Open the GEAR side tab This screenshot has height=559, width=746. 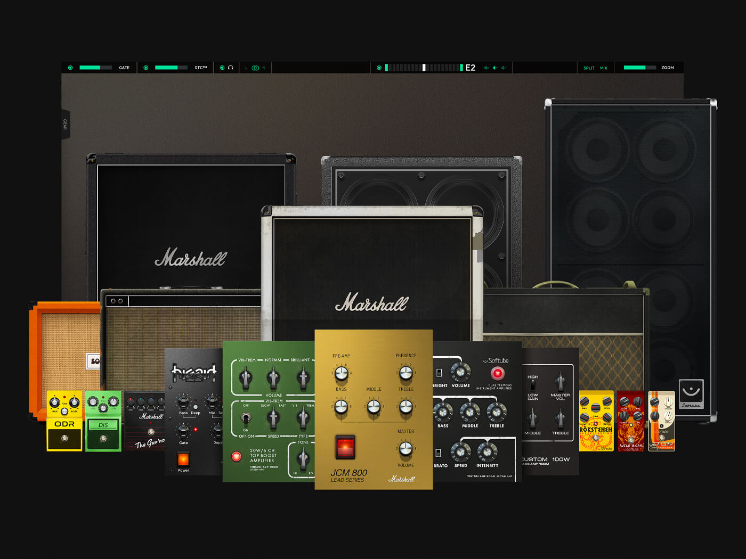pos(65,124)
